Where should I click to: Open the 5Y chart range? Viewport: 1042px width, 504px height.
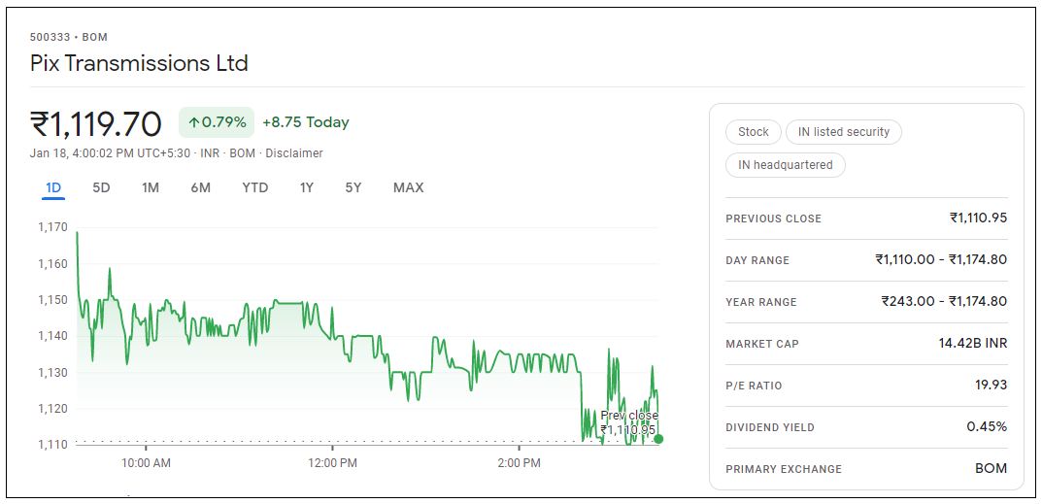pyautogui.click(x=353, y=188)
